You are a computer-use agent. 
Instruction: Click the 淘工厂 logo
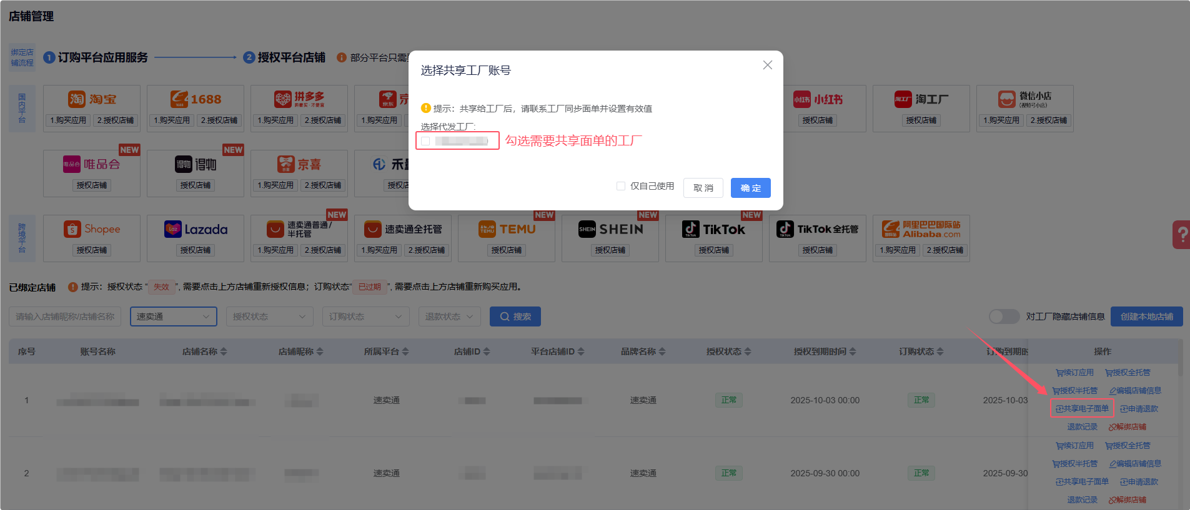pos(921,99)
